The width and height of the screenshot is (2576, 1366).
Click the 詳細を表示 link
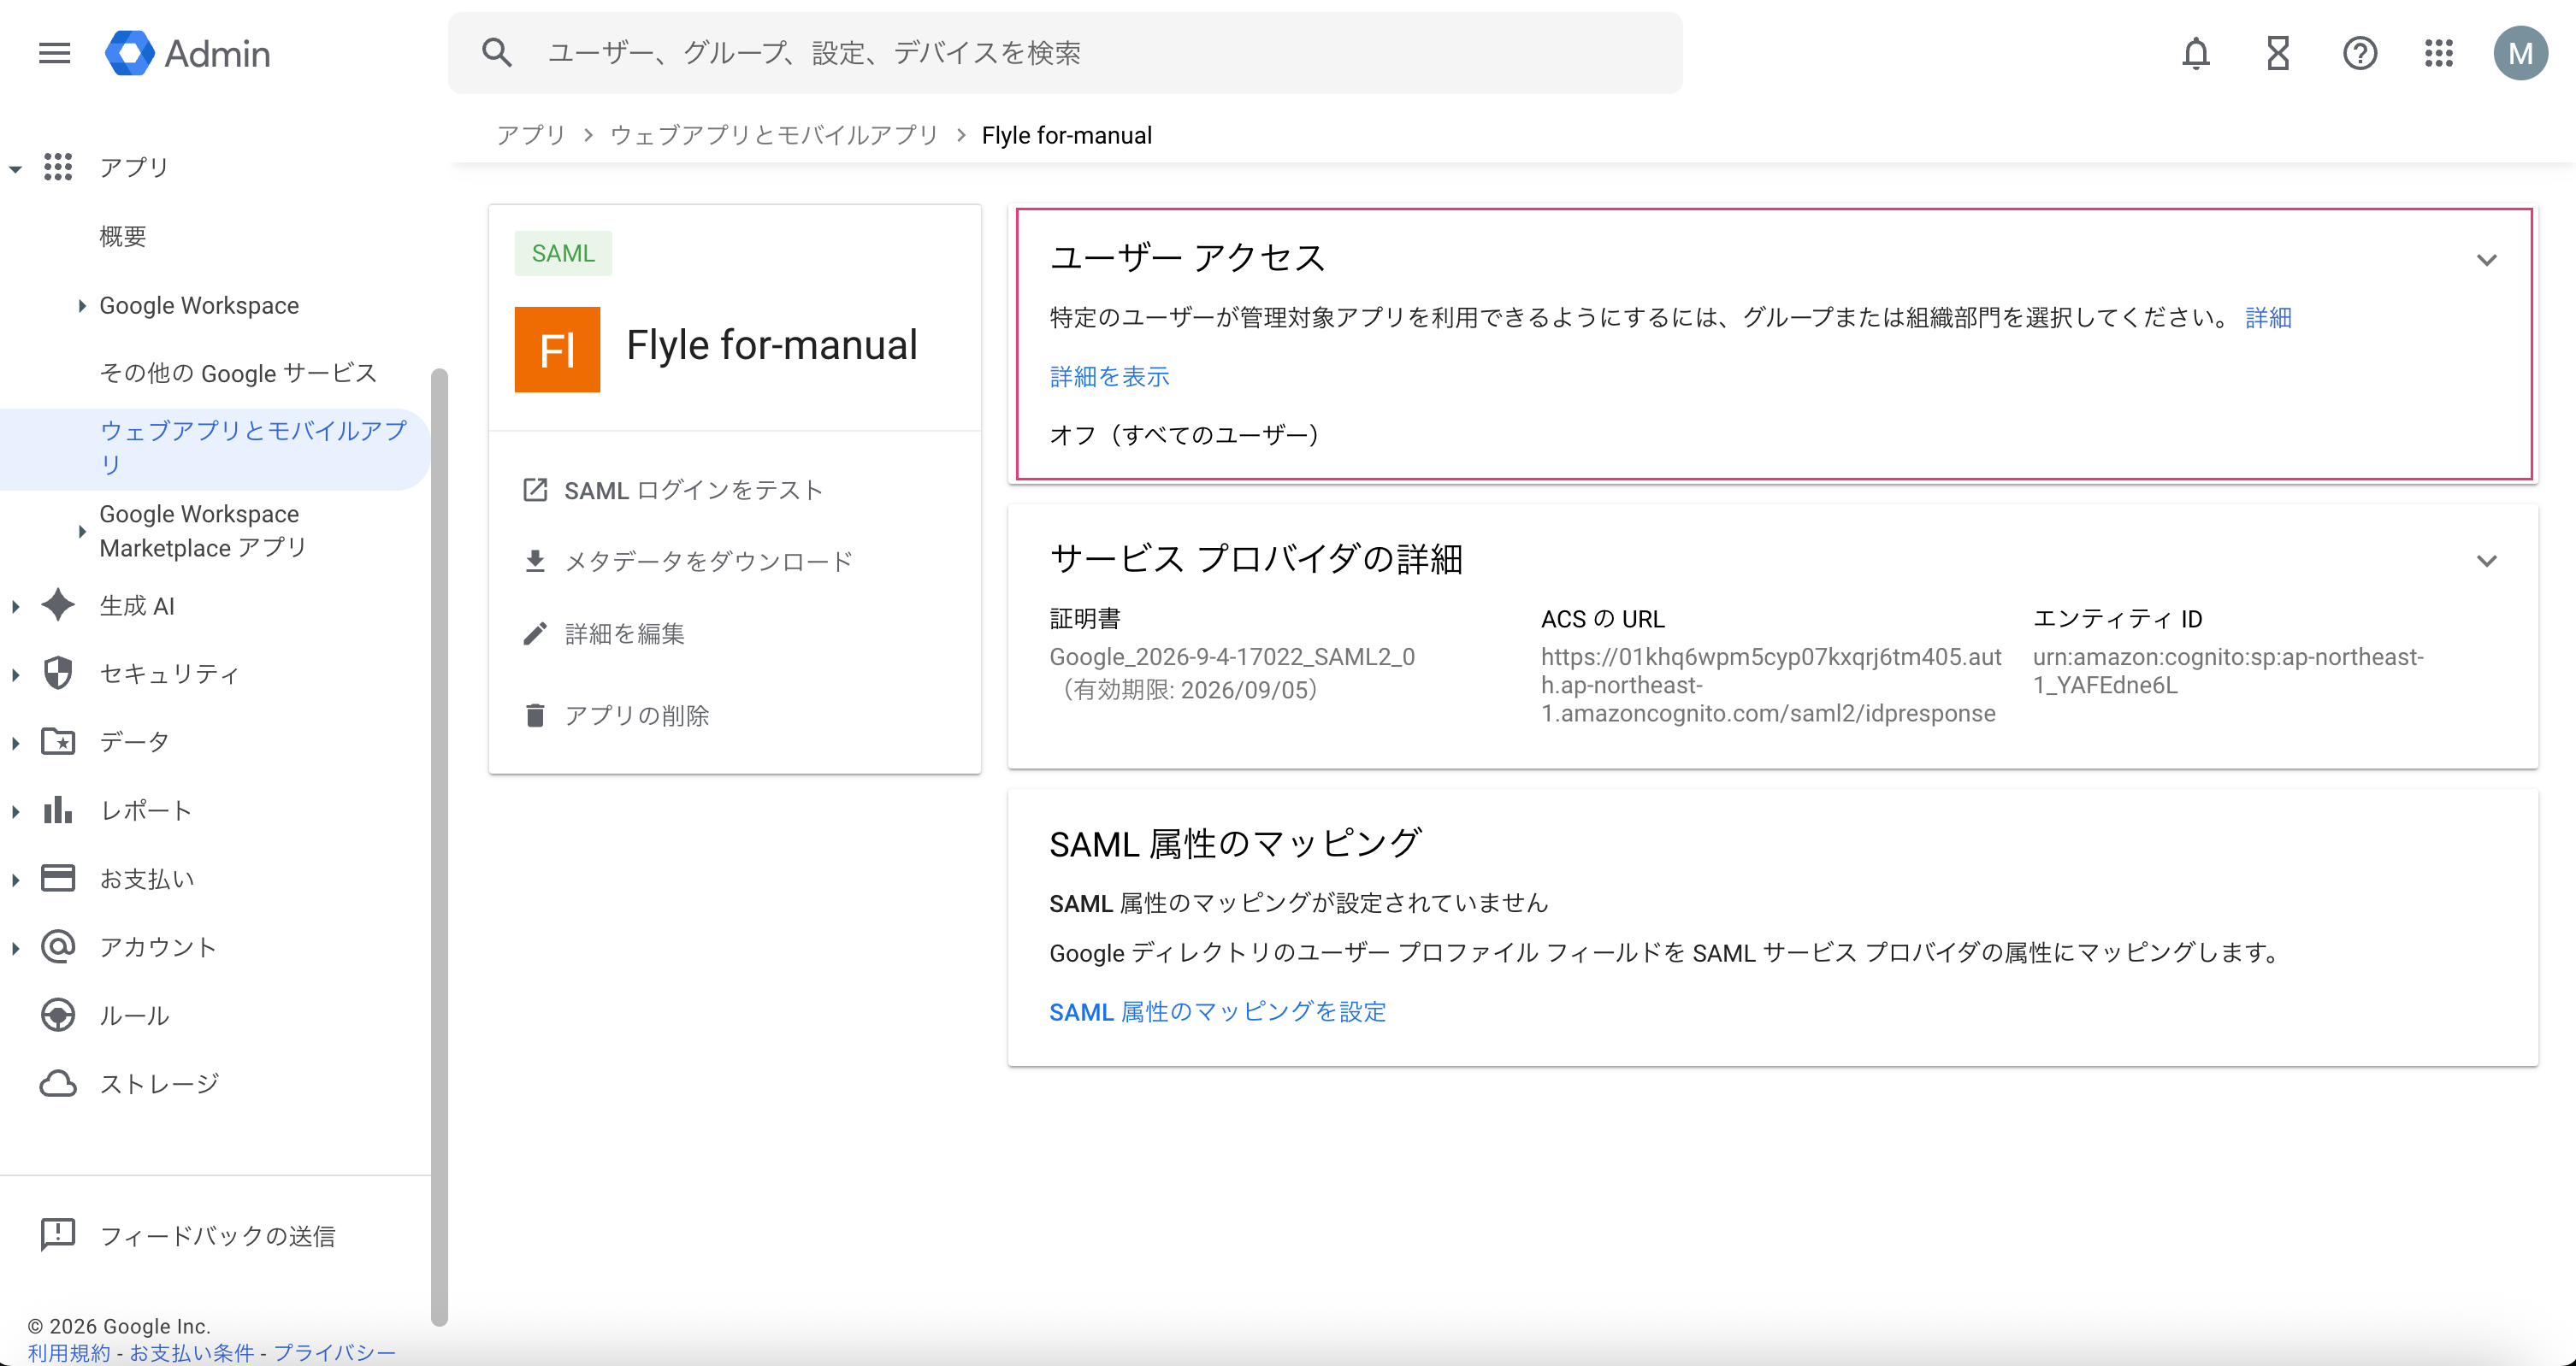(x=1109, y=377)
